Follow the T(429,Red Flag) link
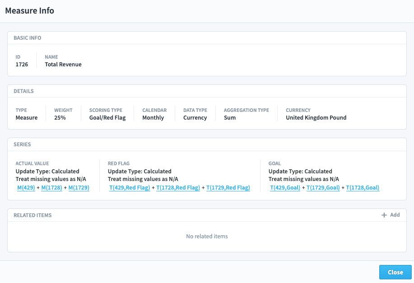 click(x=130, y=188)
